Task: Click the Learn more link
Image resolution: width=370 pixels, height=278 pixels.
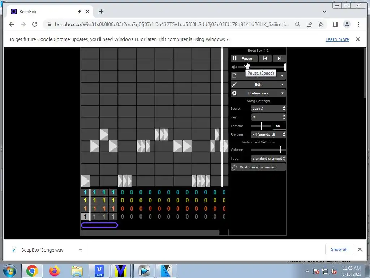Action: pos(337,39)
